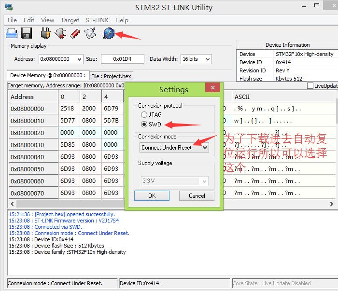This screenshot has height=291, width=338.
Task: Expand the Data Width dropdown
Action: point(208,59)
